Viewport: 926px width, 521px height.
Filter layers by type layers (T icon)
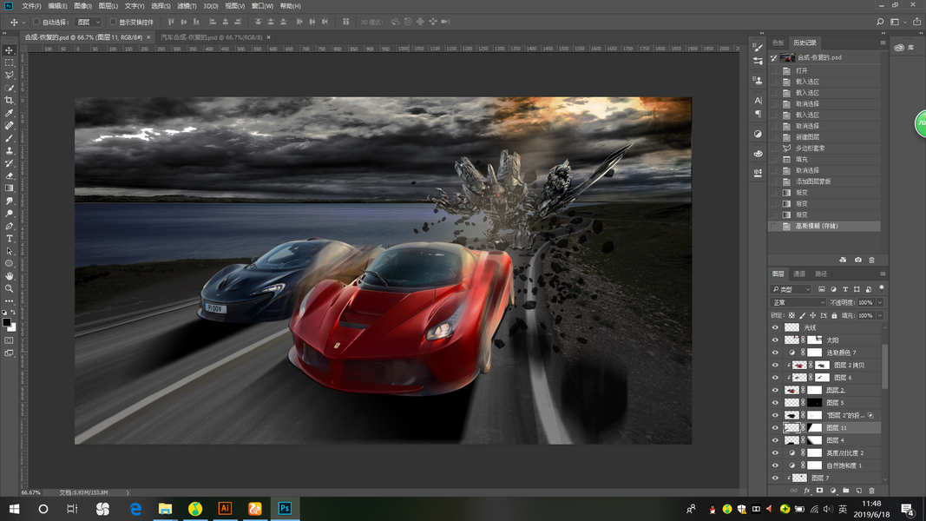845,289
